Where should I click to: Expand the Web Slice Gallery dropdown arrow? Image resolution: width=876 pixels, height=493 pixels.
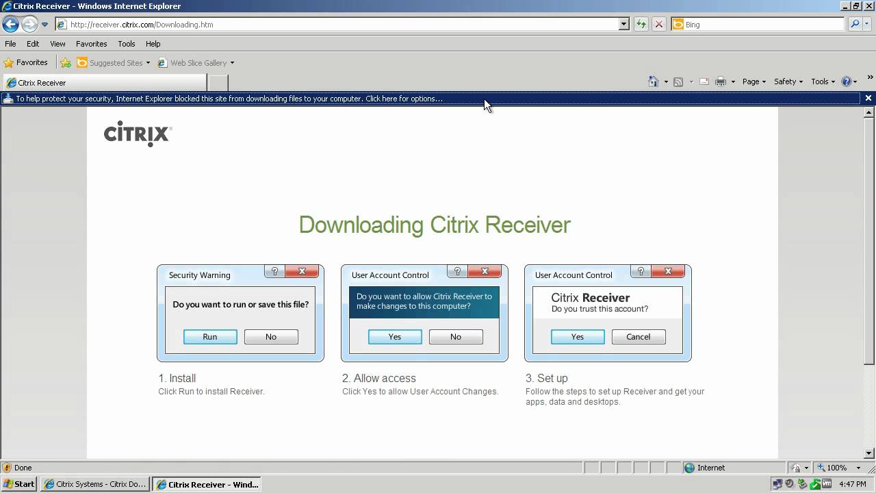coord(232,63)
